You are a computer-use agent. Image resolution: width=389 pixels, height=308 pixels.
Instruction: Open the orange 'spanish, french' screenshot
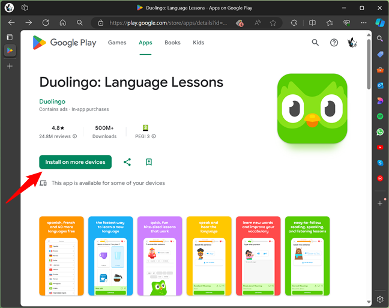[61, 256]
